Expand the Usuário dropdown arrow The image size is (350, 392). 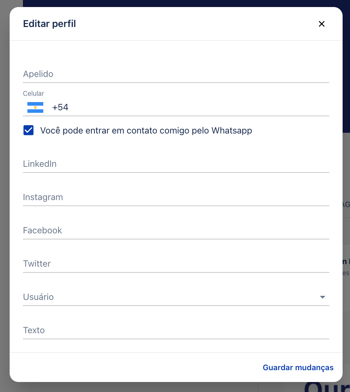coord(323,297)
